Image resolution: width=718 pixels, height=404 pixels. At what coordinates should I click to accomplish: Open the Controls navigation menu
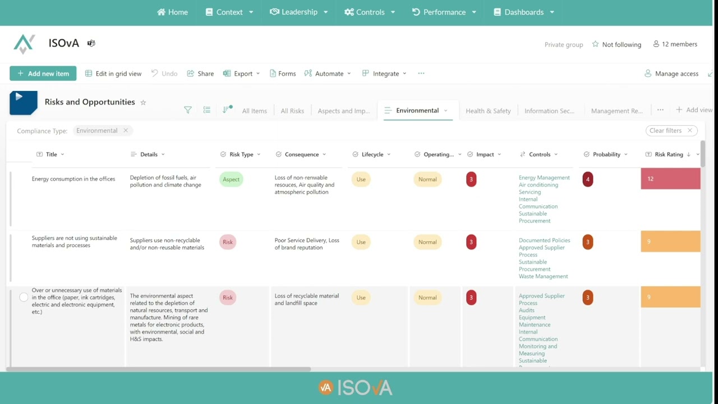click(370, 12)
